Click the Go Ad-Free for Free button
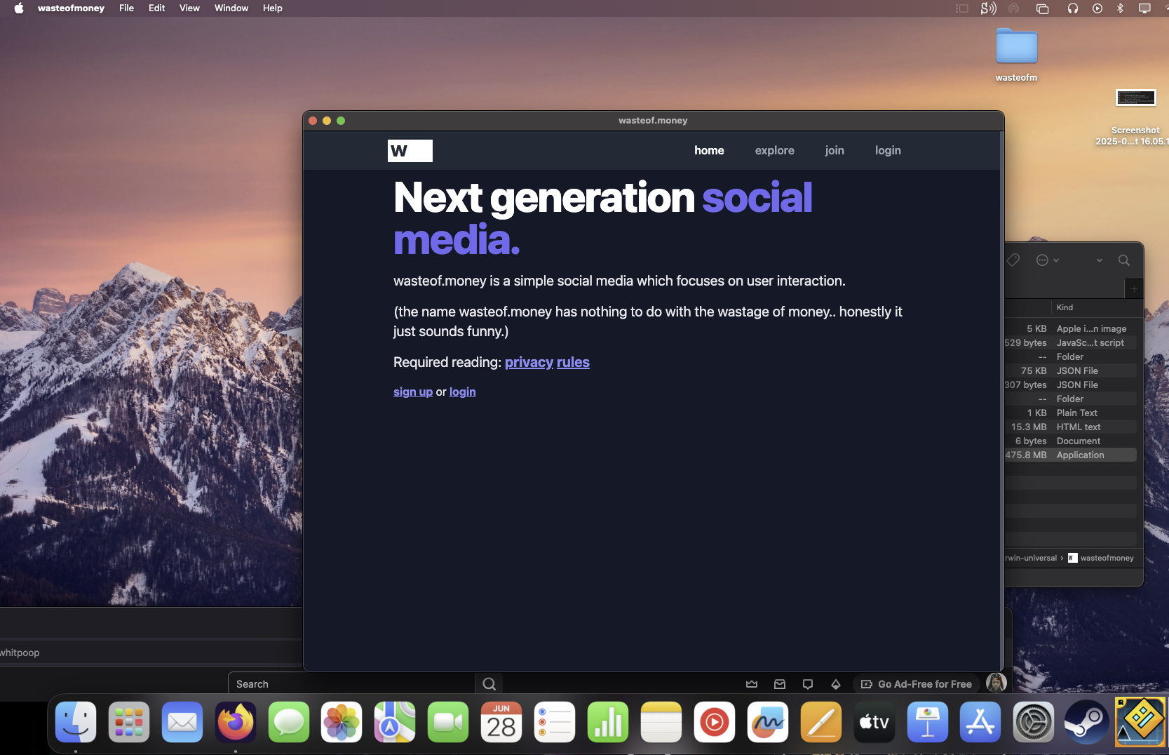The height and width of the screenshot is (755, 1169). tap(917, 684)
